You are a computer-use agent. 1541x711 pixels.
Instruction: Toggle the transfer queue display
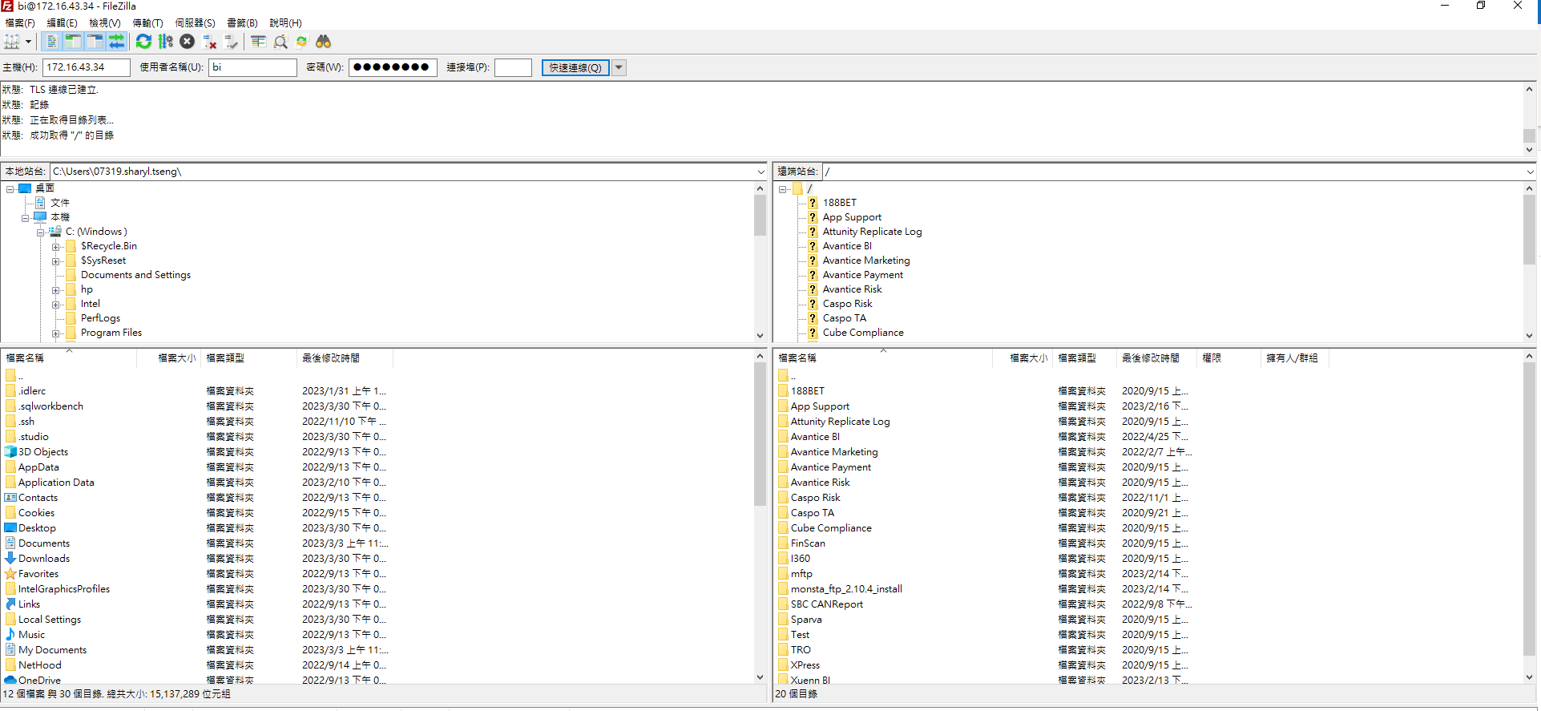pyautogui.click(x=116, y=42)
